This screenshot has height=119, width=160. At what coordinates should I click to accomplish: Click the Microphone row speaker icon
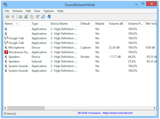pyautogui.click(x=6, y=47)
